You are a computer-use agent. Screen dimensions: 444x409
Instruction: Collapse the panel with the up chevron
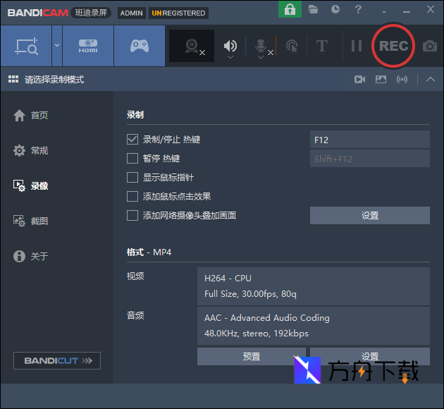click(x=431, y=79)
